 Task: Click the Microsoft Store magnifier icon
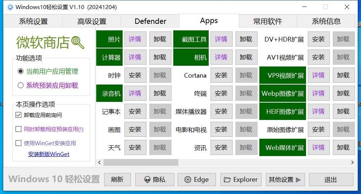click(78, 43)
